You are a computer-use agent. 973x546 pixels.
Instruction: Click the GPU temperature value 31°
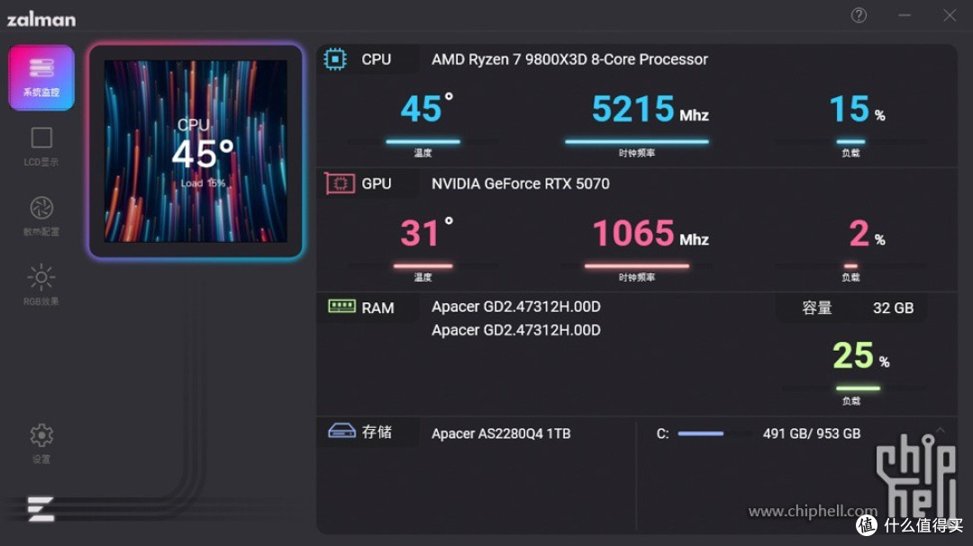[x=427, y=233]
